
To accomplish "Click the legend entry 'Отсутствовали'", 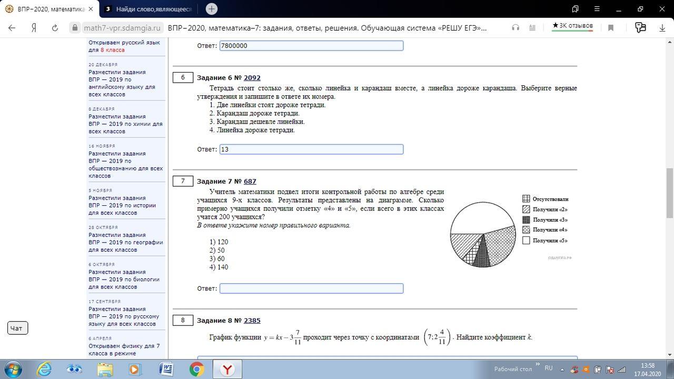I will [x=546, y=199].
